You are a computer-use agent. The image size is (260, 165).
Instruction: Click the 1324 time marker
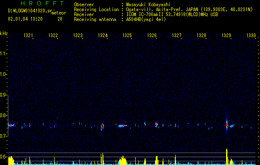coord(103,35)
